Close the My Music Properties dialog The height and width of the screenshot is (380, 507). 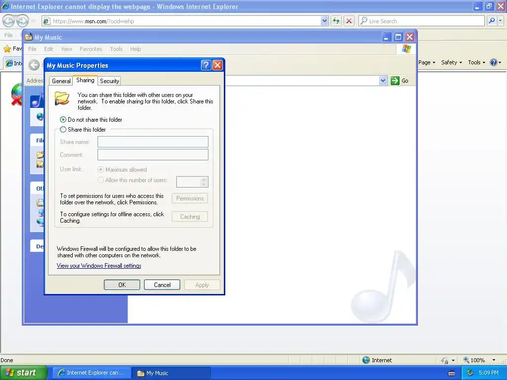pos(218,65)
